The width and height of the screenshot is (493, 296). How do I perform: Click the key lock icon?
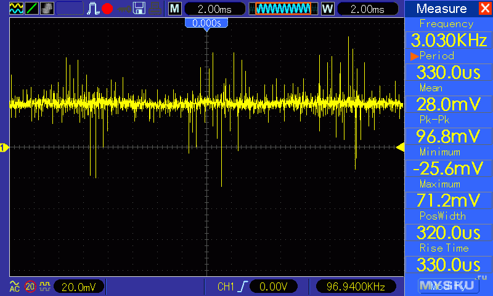124,9
